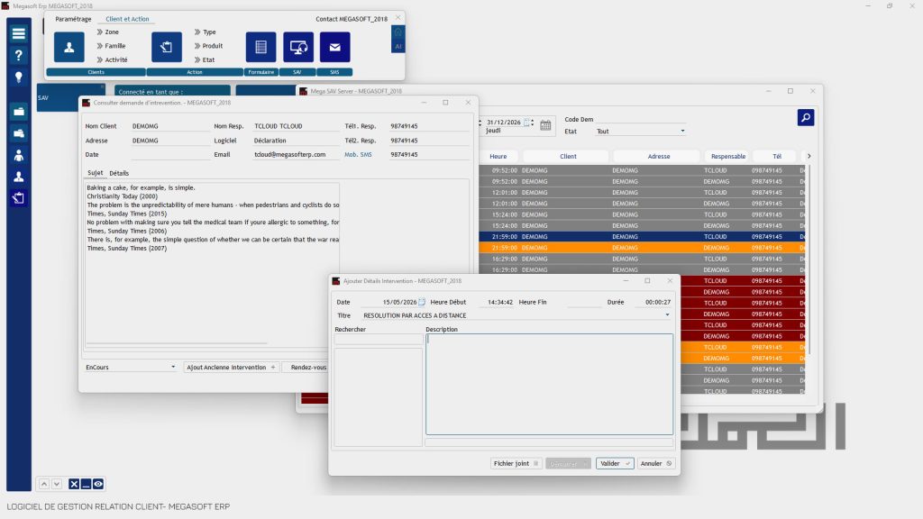Click the date spinner arrows beside 31/12/2026

point(532,123)
